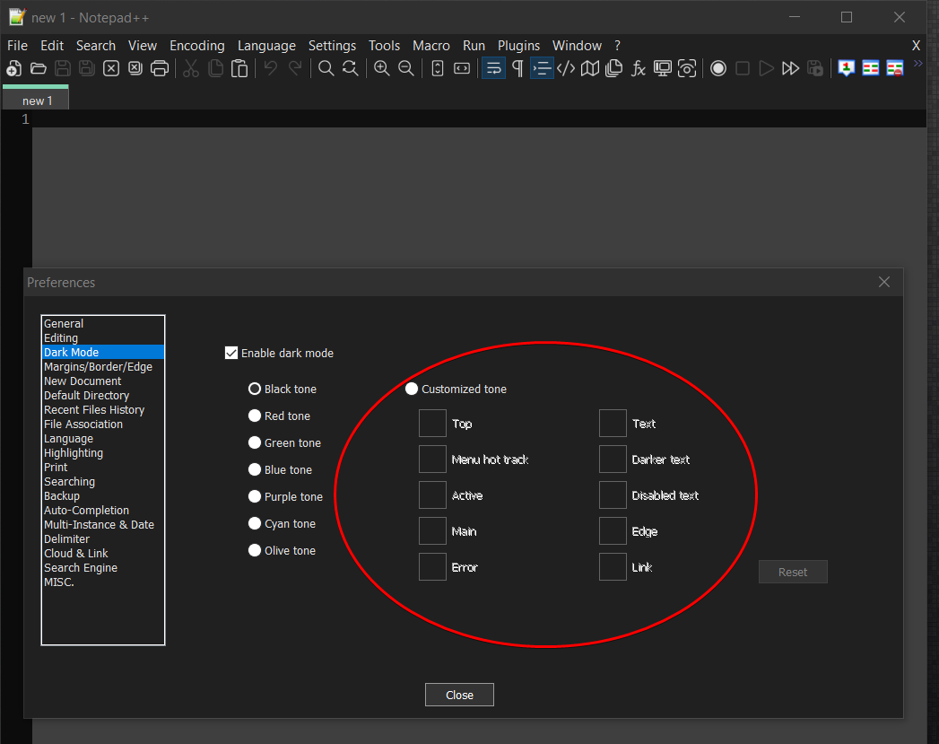
Task: Uncheck Enable dark mode checkbox
Action: click(x=231, y=353)
